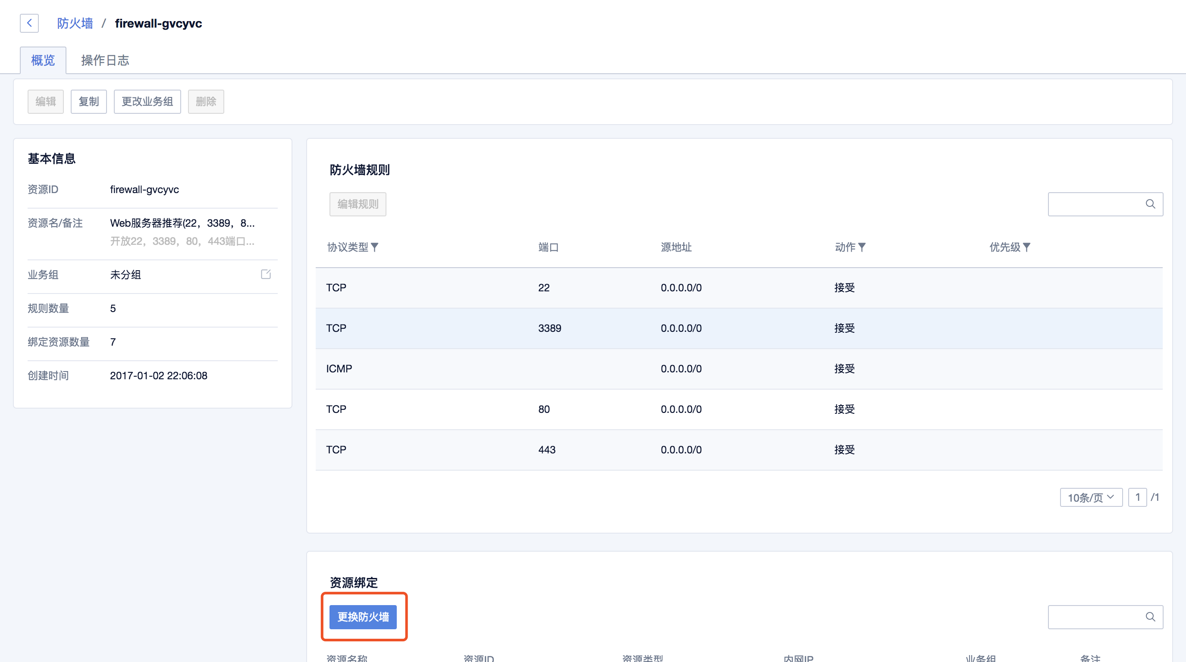The width and height of the screenshot is (1186, 662).
Task: Switch to the 操作日志 tab
Action: click(105, 60)
